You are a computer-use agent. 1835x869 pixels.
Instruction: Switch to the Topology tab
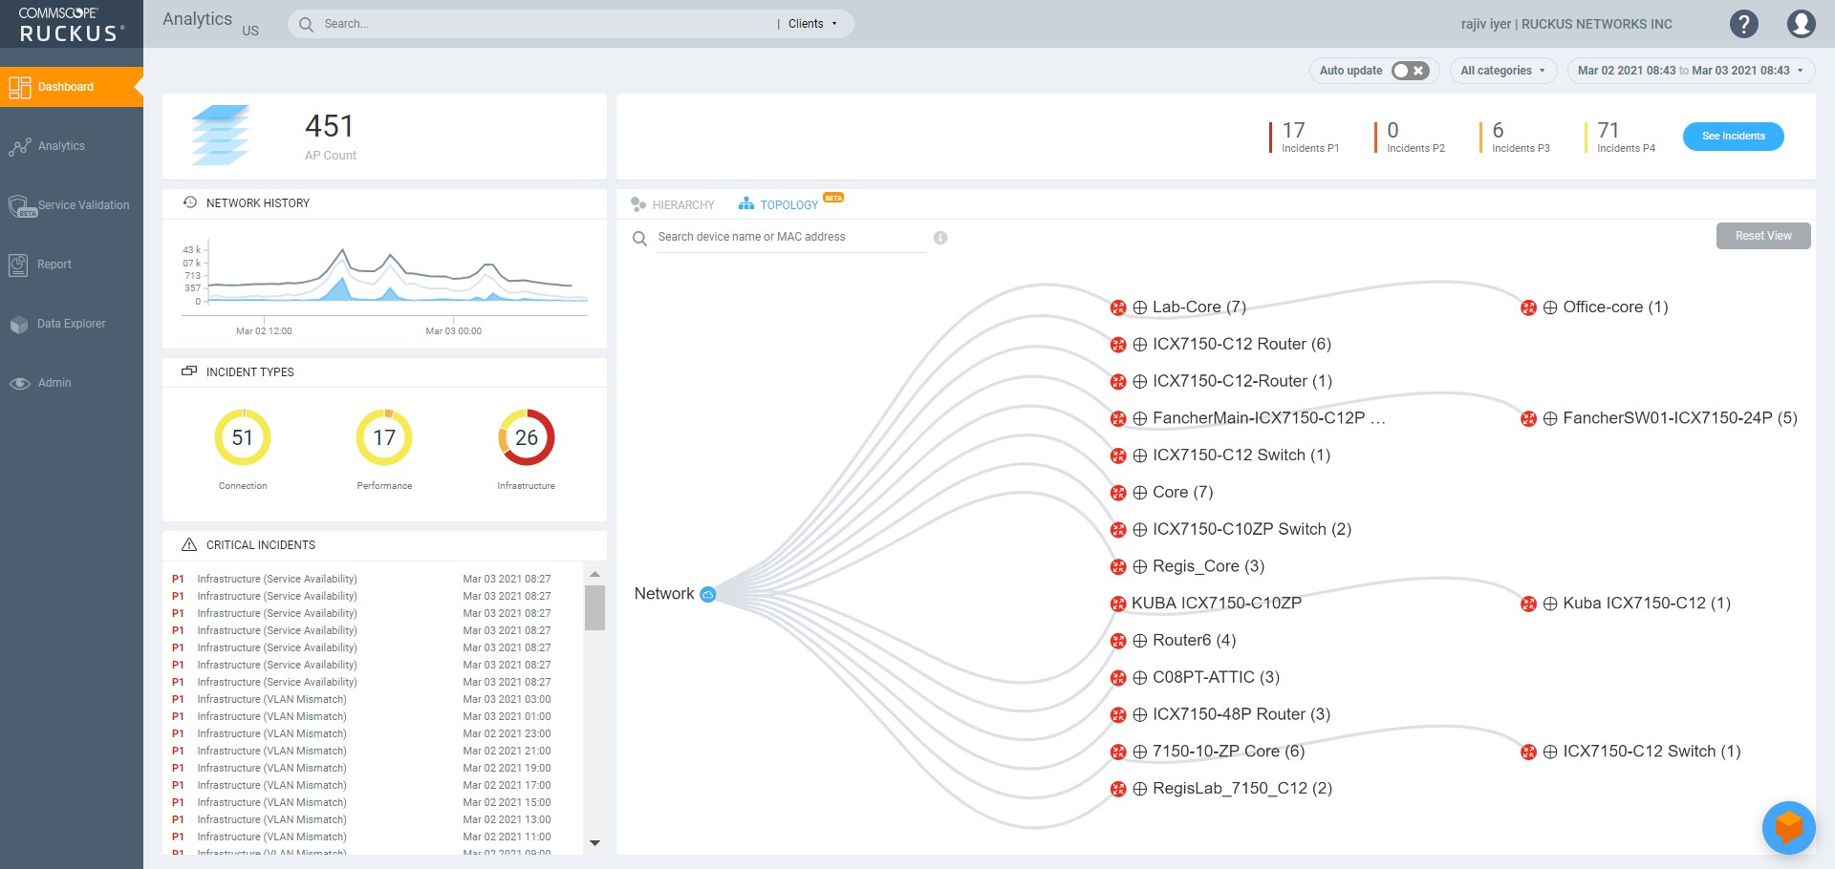(x=779, y=204)
